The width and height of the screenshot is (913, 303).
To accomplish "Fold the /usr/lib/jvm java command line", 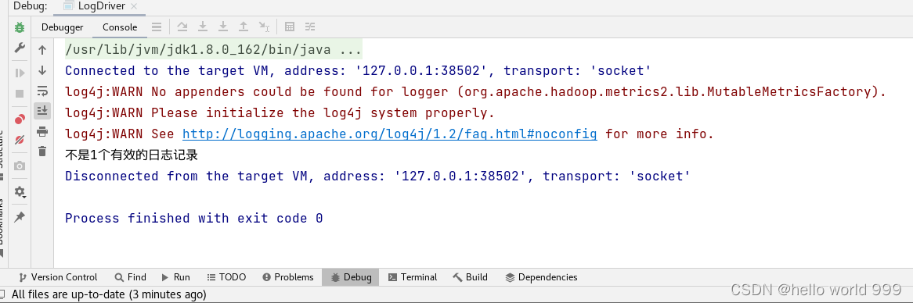I will tap(213, 50).
